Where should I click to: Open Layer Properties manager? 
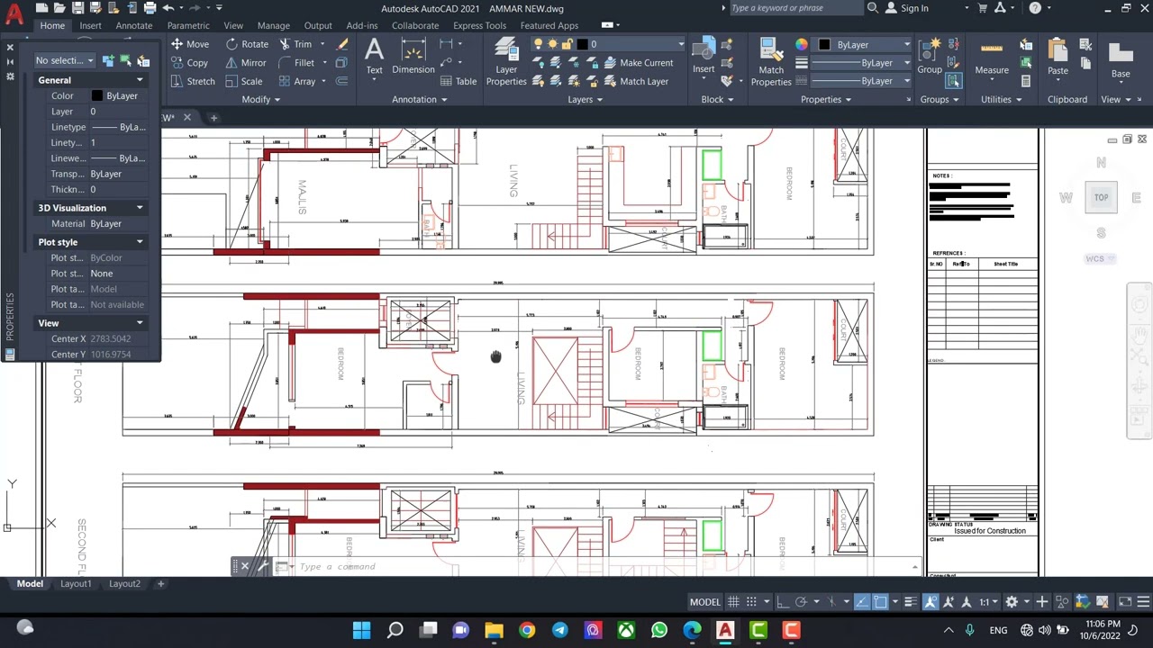tap(506, 62)
